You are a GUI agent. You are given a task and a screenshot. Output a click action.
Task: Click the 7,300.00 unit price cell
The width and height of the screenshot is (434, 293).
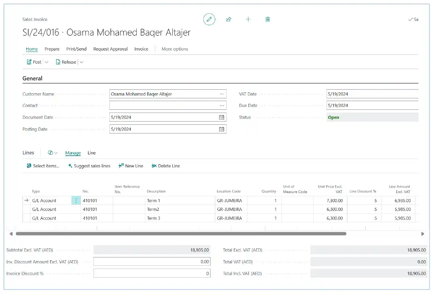pos(330,201)
